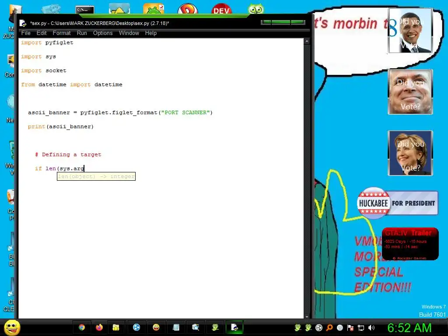448x336 pixels.
Task: Click the 'print(ascii_banner)' line
Action: point(60,126)
